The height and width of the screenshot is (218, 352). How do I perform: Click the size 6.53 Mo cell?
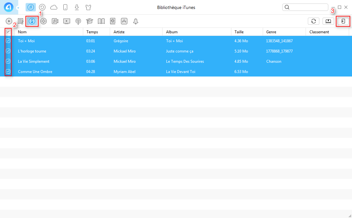(x=241, y=72)
